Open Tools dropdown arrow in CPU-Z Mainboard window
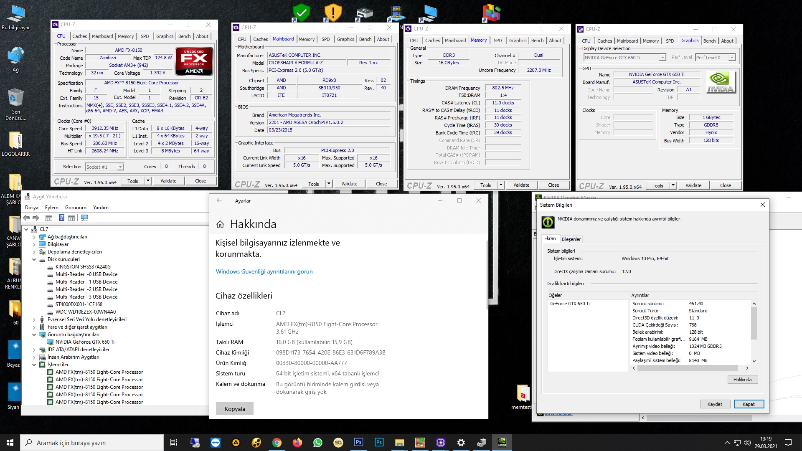This screenshot has width=802, height=451. (x=329, y=184)
